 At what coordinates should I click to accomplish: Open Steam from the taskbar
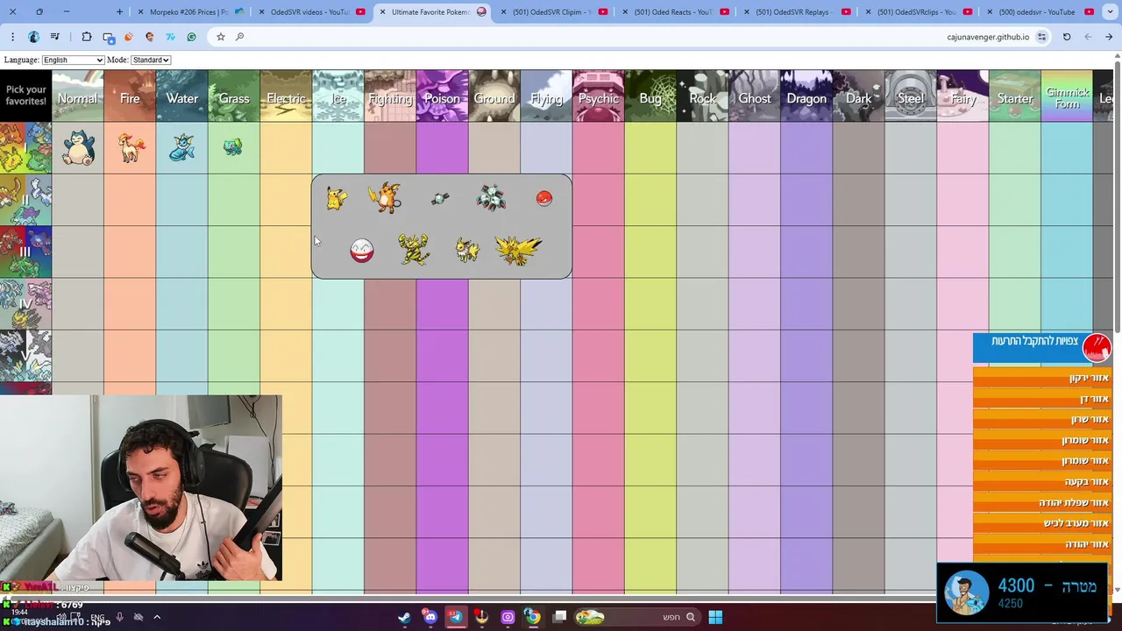pos(404,617)
